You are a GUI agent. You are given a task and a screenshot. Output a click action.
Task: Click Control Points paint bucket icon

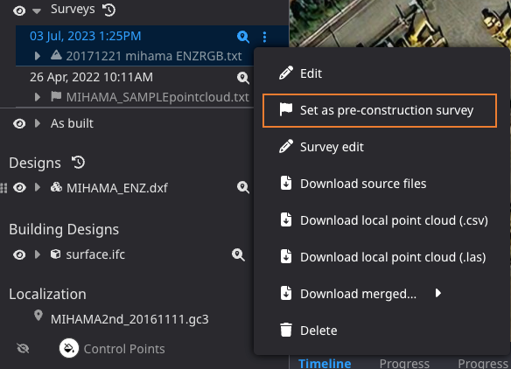pyautogui.click(x=69, y=348)
